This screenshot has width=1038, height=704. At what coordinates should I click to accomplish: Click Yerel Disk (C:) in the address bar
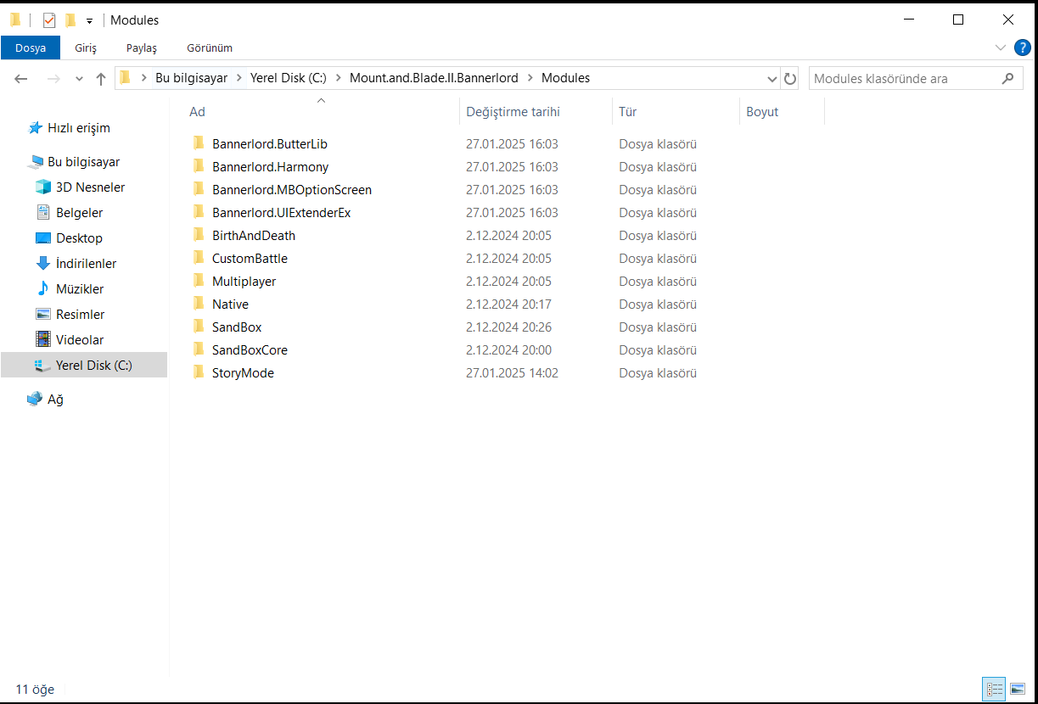289,78
